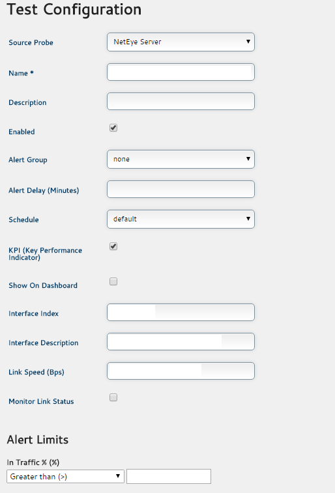Click the Show On Dashboard label

(43, 285)
